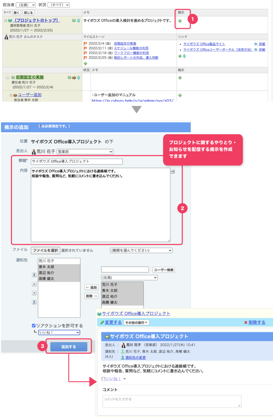Click the 標題 input field

(77, 161)
